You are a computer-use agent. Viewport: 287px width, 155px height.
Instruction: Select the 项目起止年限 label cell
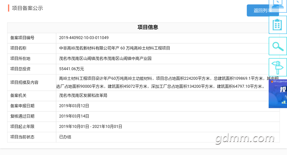[32, 127]
